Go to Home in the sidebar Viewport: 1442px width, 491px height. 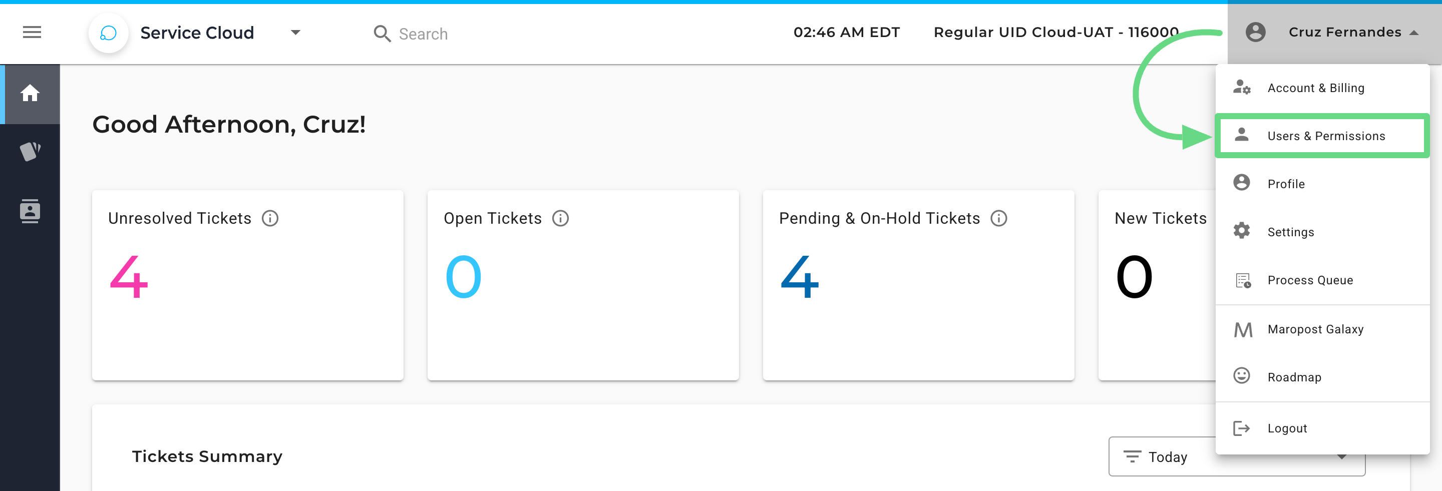30,94
